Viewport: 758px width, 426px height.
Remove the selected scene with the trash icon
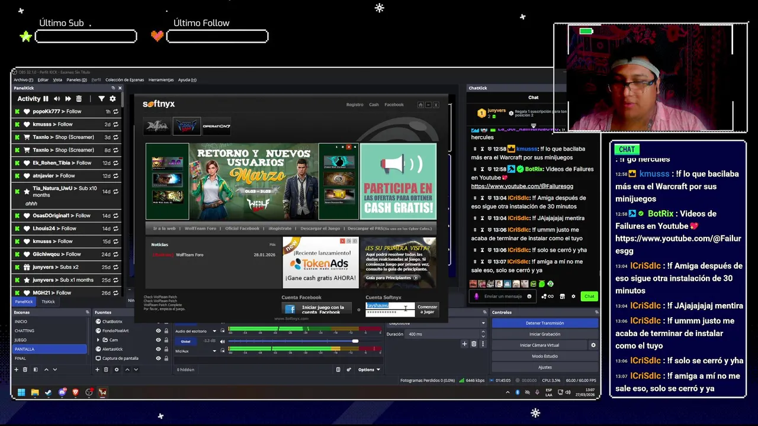pyautogui.click(x=25, y=369)
